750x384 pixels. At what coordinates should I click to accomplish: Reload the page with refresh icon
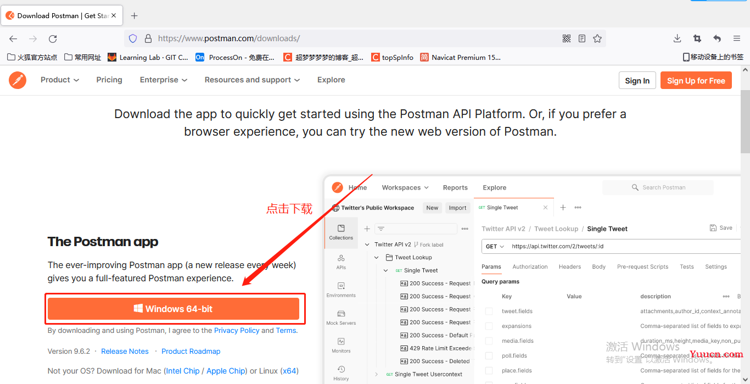coord(53,38)
